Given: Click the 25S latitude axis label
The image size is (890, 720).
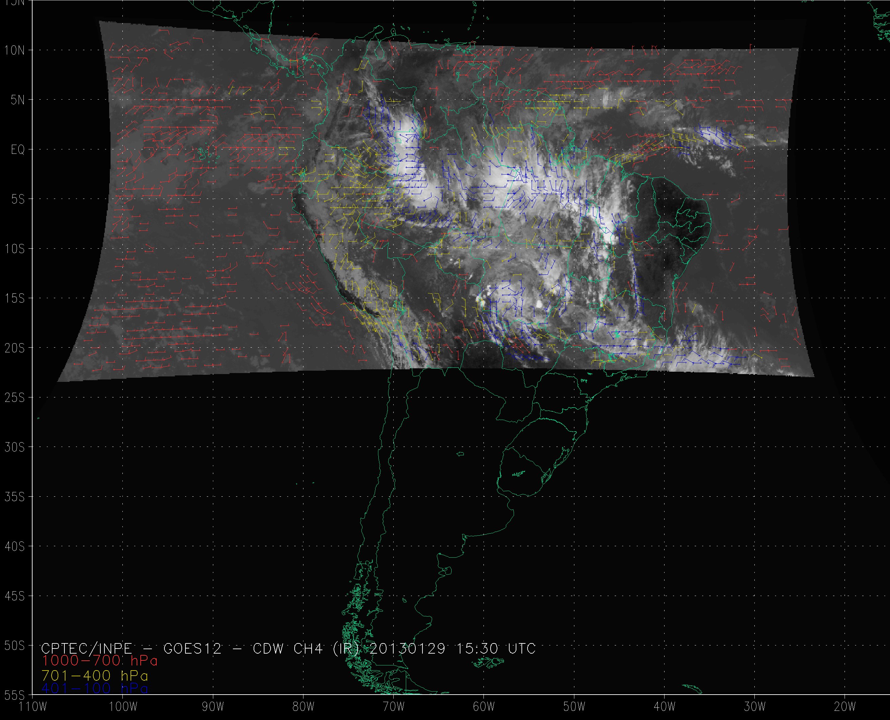Looking at the screenshot, I should click(15, 398).
